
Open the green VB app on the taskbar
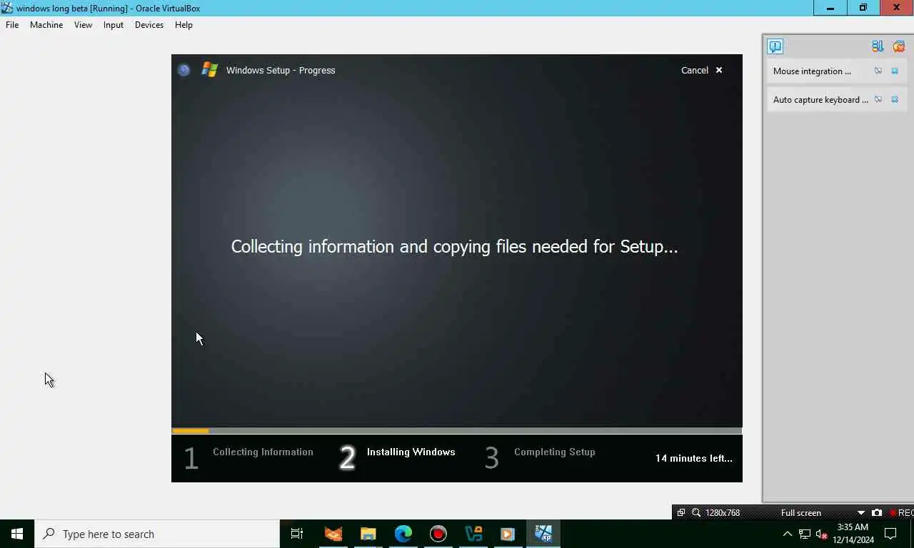(x=473, y=534)
